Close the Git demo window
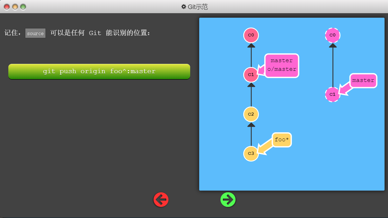 (7, 7)
